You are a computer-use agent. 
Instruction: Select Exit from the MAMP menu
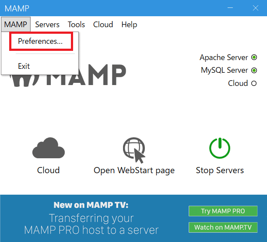(x=24, y=66)
